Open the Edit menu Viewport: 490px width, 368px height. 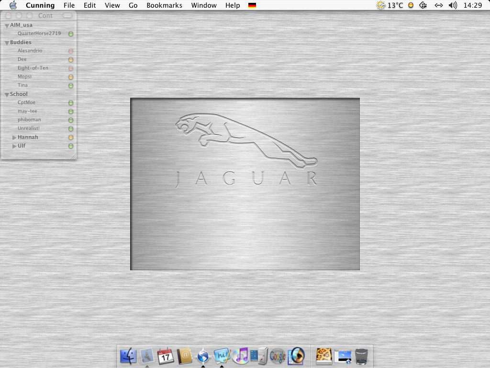click(x=89, y=5)
